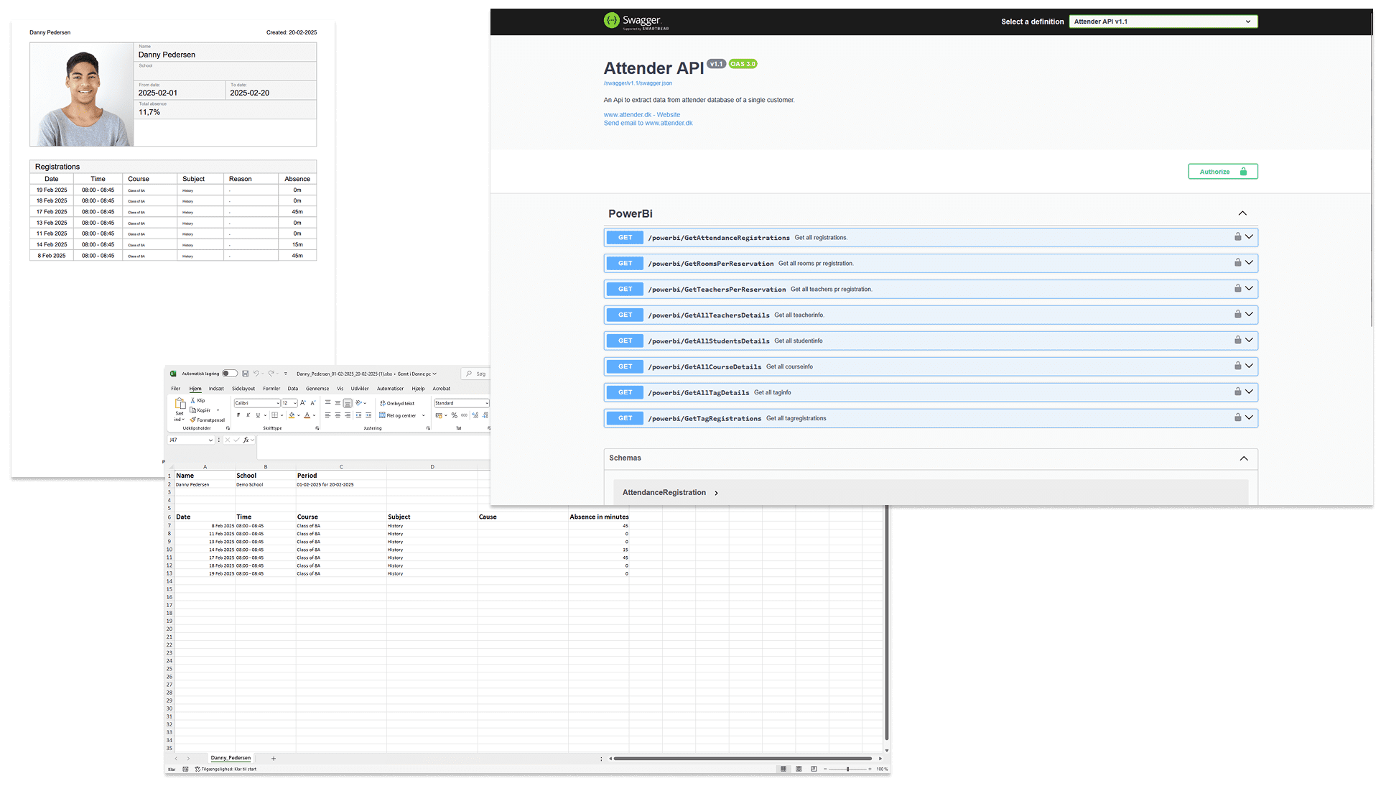Click italic (K) formatting button
This screenshot has width=1386, height=786.
[248, 415]
